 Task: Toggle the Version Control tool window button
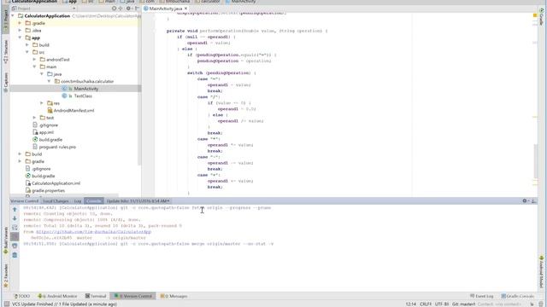[x=133, y=296]
